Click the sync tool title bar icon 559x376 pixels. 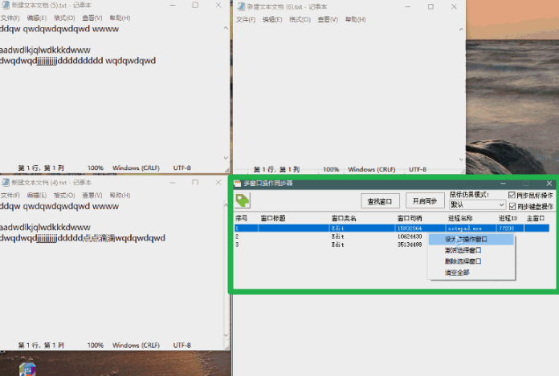(238, 184)
